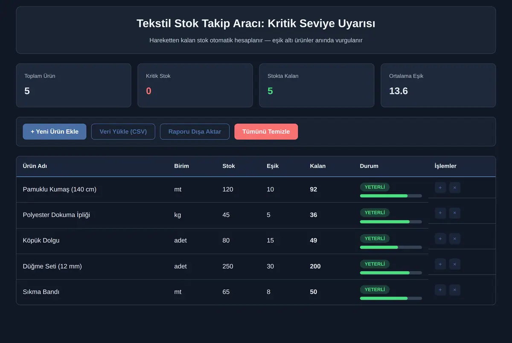Click Kritik Stok summary card
Viewport: 512px width, 343px height.
click(195, 86)
